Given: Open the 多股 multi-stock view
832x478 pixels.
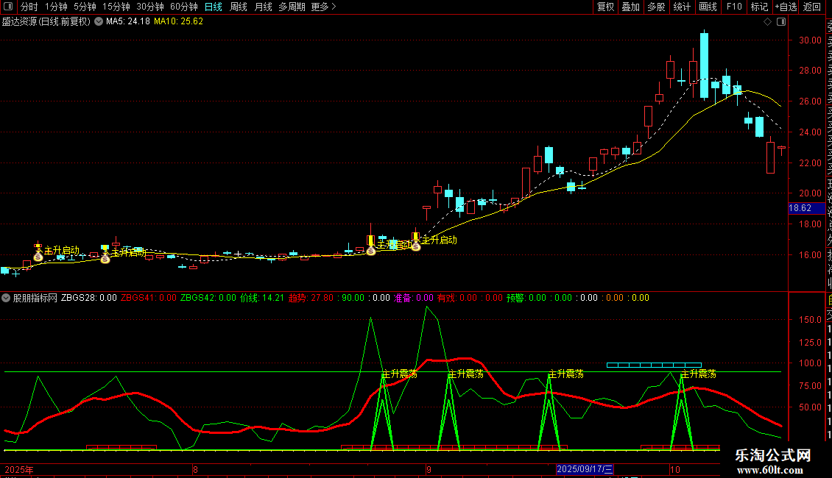Looking at the screenshot, I should pos(656,7).
